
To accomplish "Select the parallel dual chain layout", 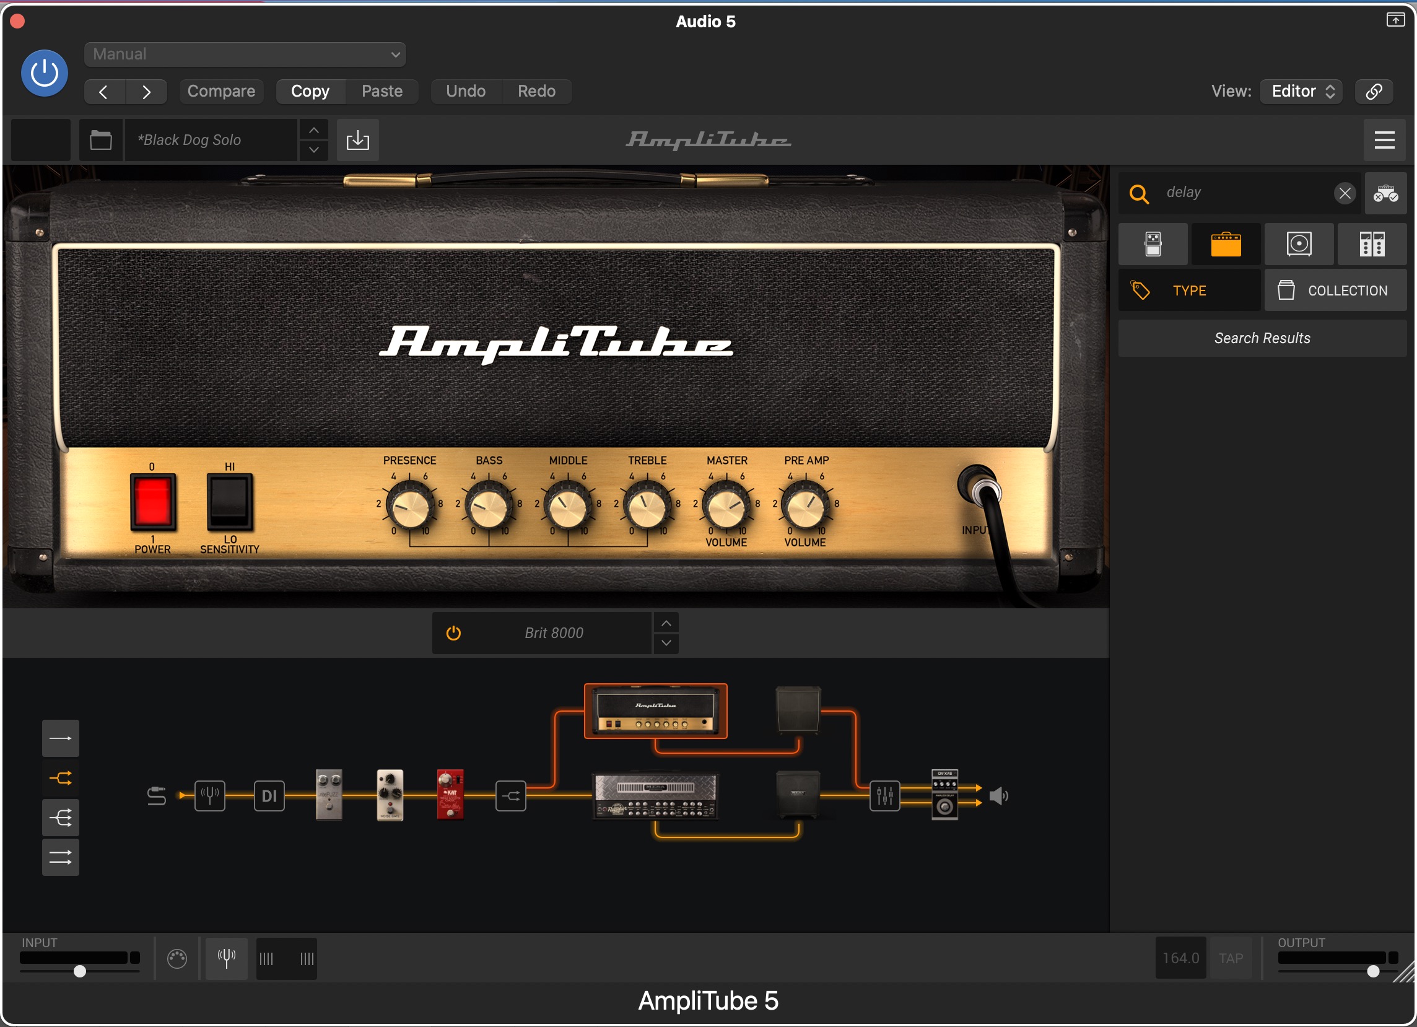I will point(61,859).
